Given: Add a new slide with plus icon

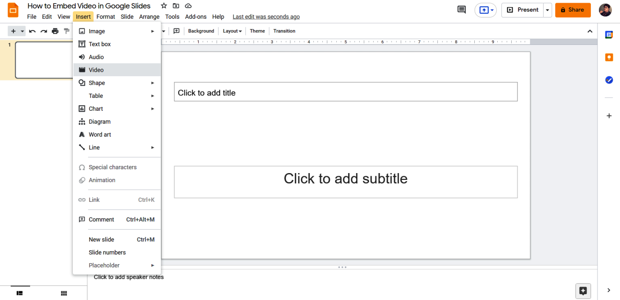Looking at the screenshot, I should pos(13,31).
